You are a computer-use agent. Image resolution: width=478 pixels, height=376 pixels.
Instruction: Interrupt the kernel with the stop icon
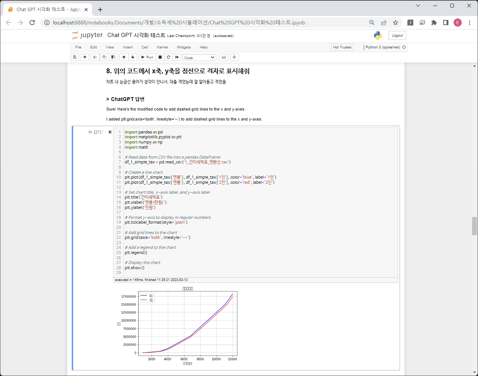[x=160, y=57]
